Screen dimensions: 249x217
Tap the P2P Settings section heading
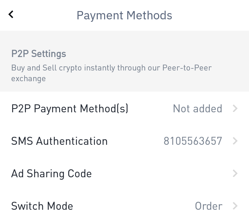point(39,54)
